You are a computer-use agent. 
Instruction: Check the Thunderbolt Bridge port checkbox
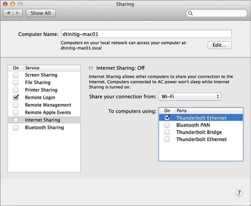167,132
